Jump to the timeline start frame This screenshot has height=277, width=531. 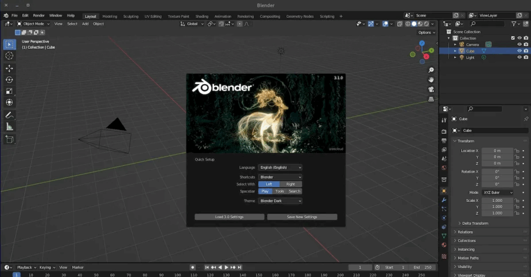[207, 267]
